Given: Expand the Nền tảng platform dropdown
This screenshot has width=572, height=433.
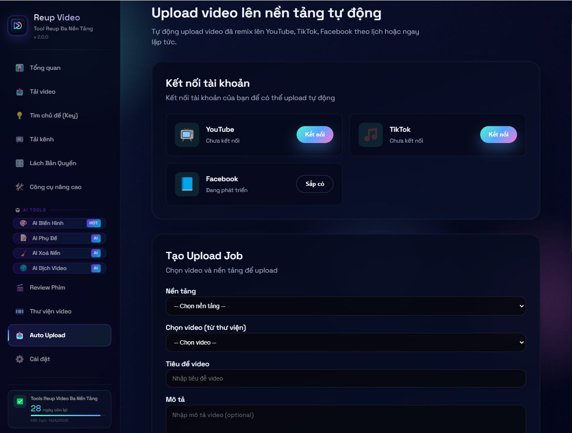Looking at the screenshot, I should [x=346, y=306].
